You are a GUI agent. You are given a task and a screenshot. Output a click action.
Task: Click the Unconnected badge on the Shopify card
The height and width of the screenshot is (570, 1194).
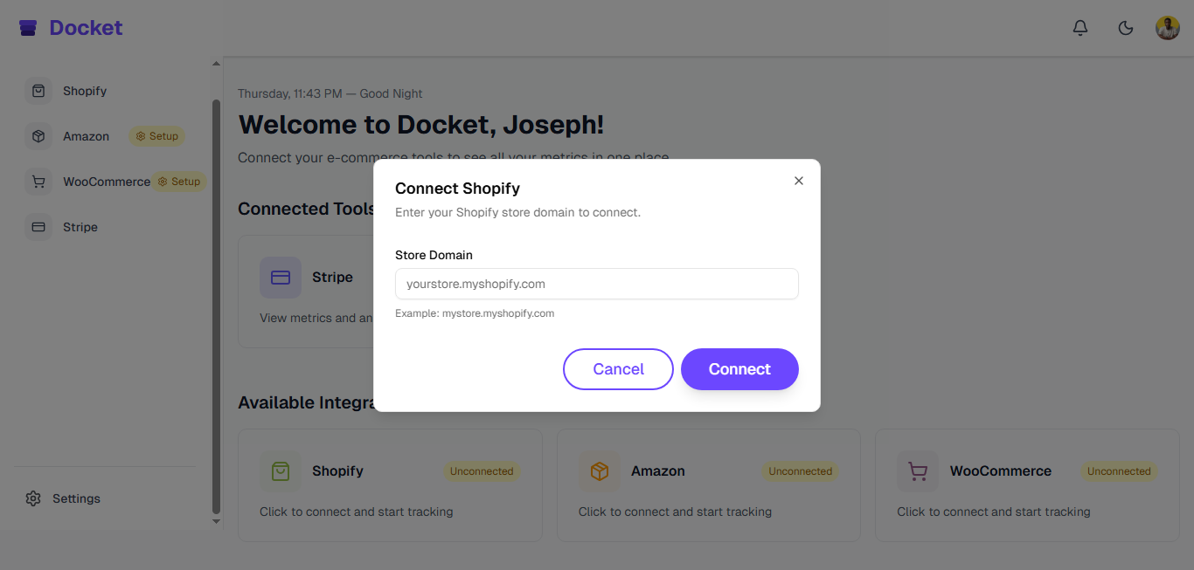481,470
